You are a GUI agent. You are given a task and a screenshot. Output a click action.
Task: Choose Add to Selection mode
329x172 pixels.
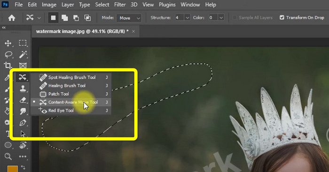pos(65,18)
